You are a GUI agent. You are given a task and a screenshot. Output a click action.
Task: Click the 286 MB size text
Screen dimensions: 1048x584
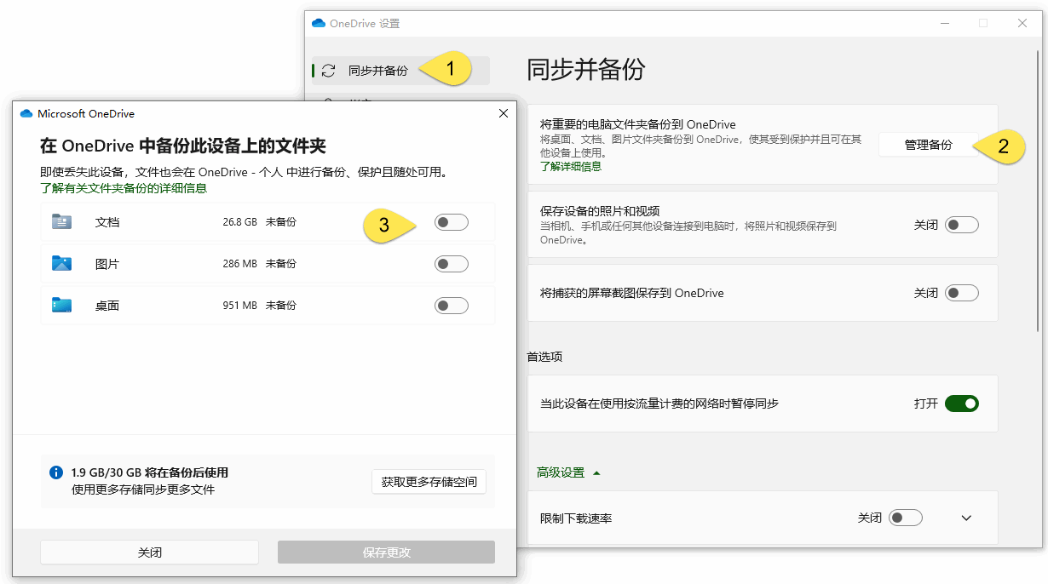coord(240,264)
